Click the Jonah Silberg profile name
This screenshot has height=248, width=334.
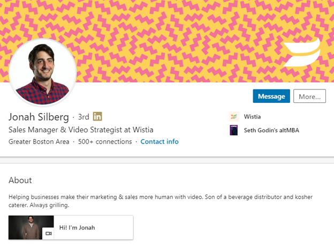pos(39,116)
